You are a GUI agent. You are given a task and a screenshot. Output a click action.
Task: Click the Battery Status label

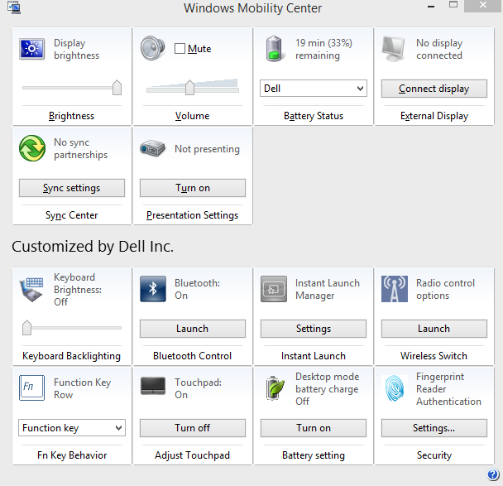314,116
